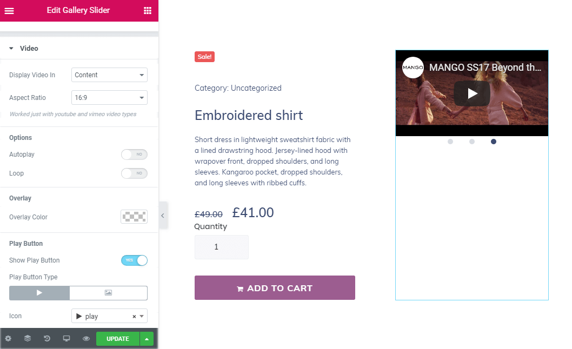Open revision history icon
This screenshot has width=572, height=349.
(x=47, y=338)
